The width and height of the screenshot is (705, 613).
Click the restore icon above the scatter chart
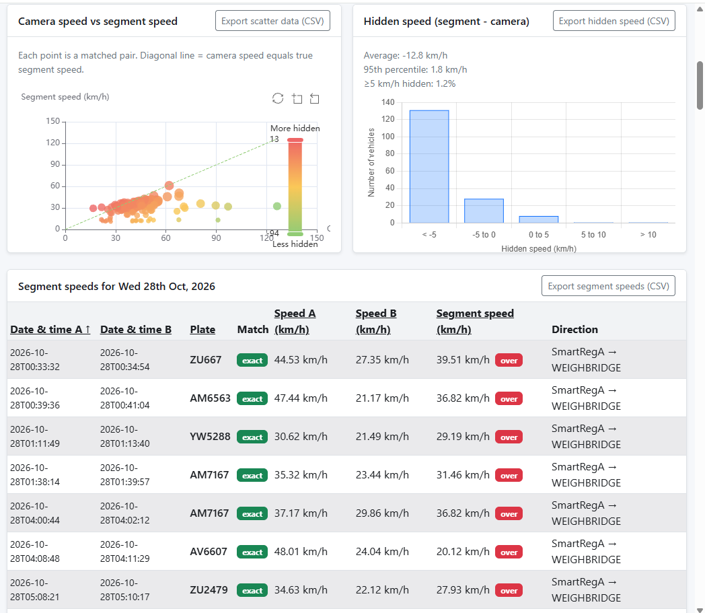click(x=278, y=98)
